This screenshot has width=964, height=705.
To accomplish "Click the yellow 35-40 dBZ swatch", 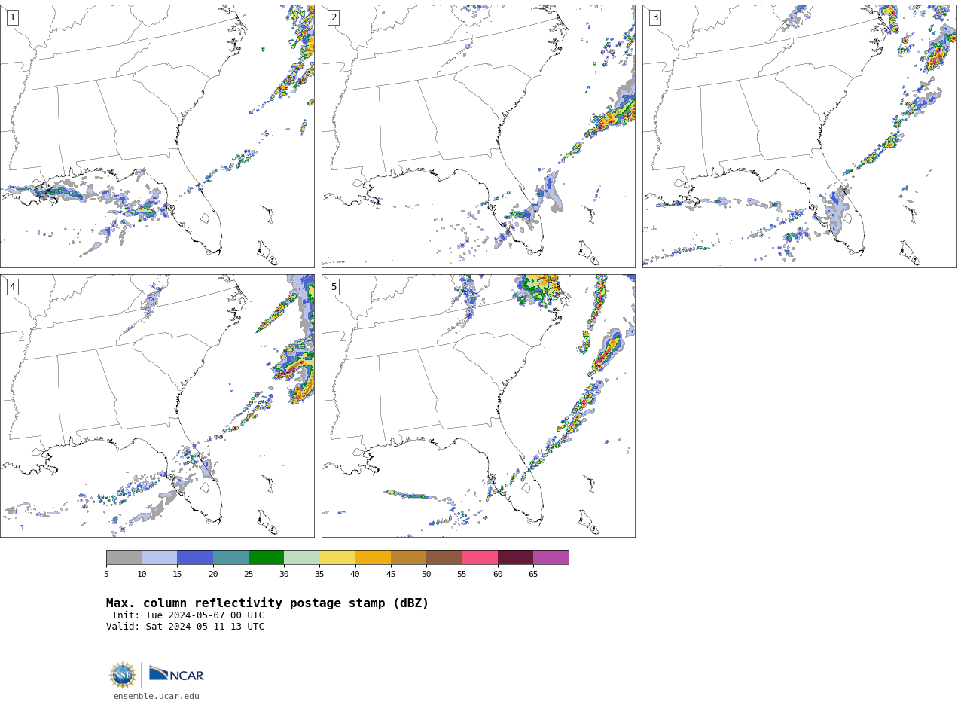I will click(337, 557).
